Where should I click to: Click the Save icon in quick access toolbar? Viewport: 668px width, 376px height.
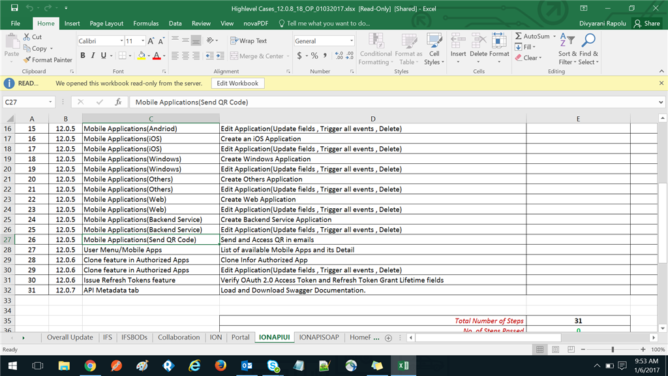(14, 8)
